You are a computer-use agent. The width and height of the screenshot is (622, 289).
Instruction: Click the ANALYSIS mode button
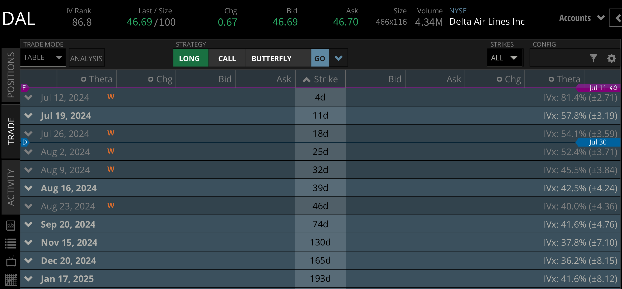(86, 58)
